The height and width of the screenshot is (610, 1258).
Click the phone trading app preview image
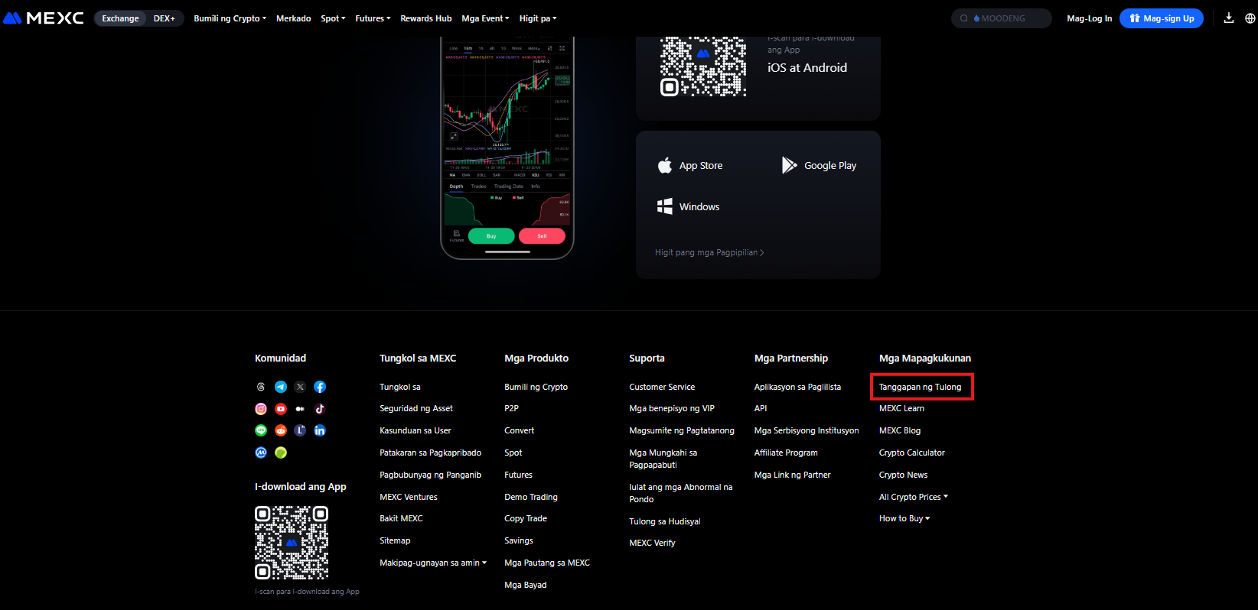coord(507,148)
